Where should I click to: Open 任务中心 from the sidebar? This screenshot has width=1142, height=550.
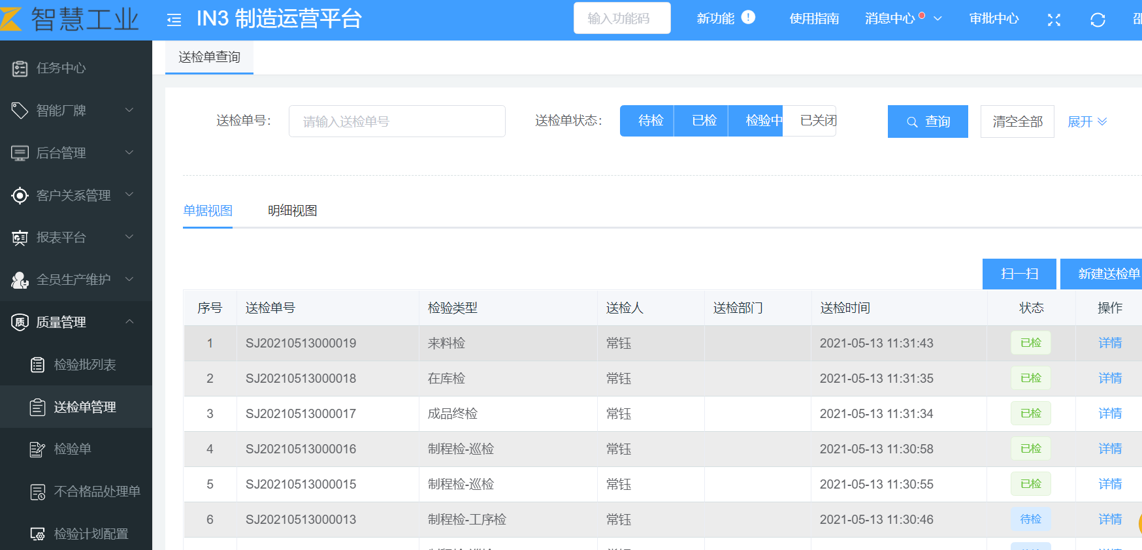(x=61, y=68)
